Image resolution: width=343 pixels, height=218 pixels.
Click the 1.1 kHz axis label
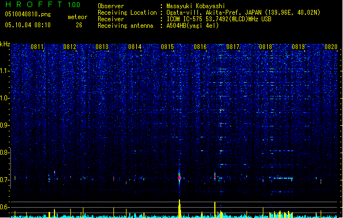4,71
